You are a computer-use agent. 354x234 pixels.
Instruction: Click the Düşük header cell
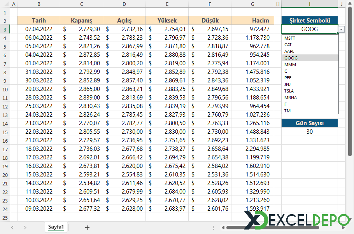coord(210,21)
